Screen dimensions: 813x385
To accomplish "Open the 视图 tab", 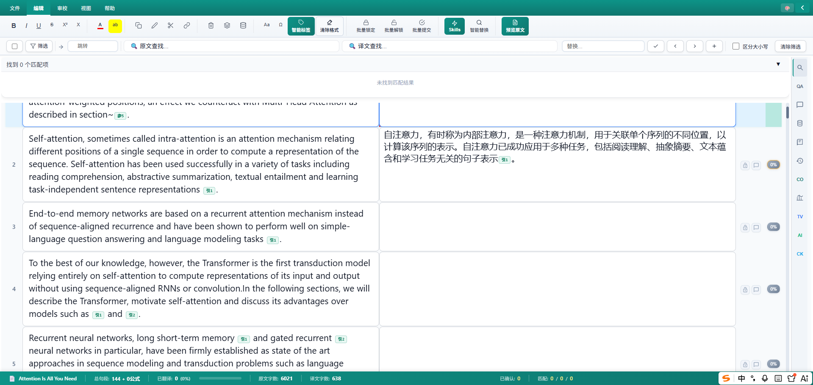I will (x=86, y=8).
